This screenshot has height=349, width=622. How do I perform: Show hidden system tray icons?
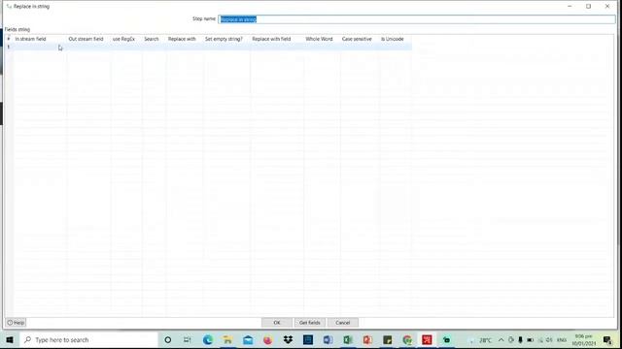tap(501, 340)
